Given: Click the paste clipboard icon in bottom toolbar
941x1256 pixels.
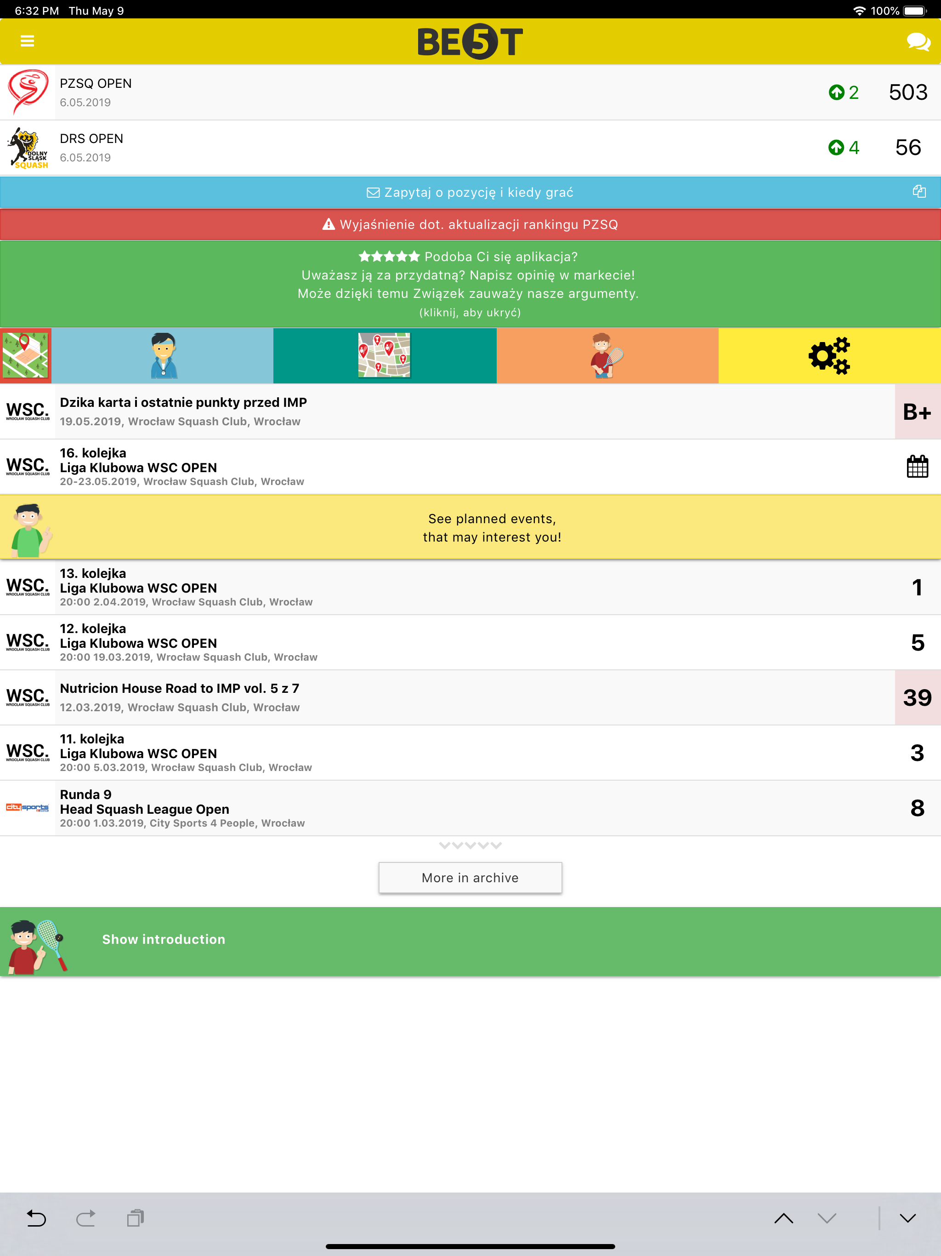Looking at the screenshot, I should 136,1218.
